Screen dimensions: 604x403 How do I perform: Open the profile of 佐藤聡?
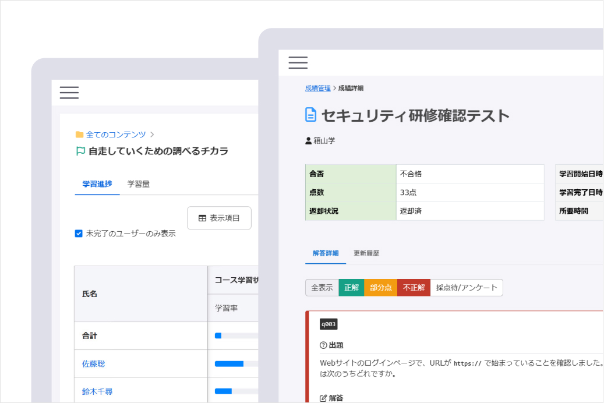(94, 363)
